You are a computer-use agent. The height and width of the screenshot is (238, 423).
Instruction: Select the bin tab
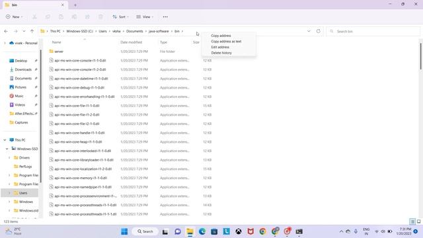(34, 5)
